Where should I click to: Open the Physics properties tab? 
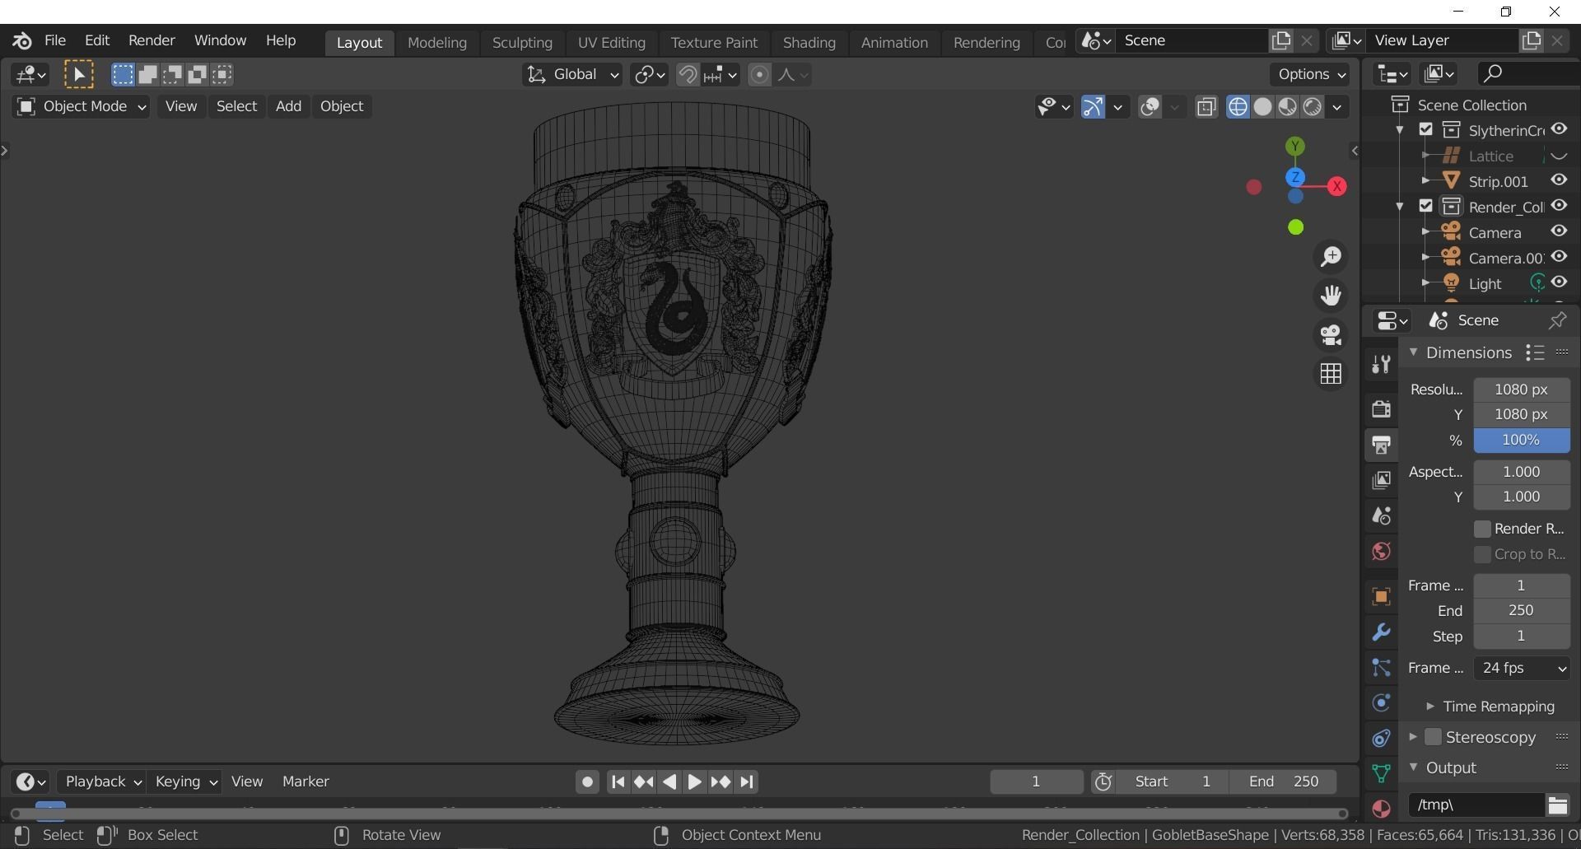[1381, 703]
